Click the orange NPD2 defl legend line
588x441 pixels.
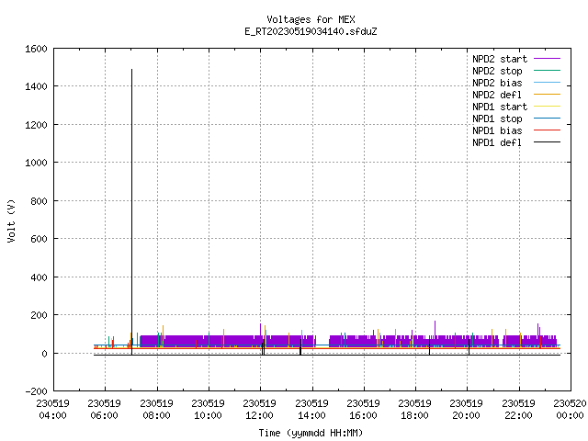point(547,95)
